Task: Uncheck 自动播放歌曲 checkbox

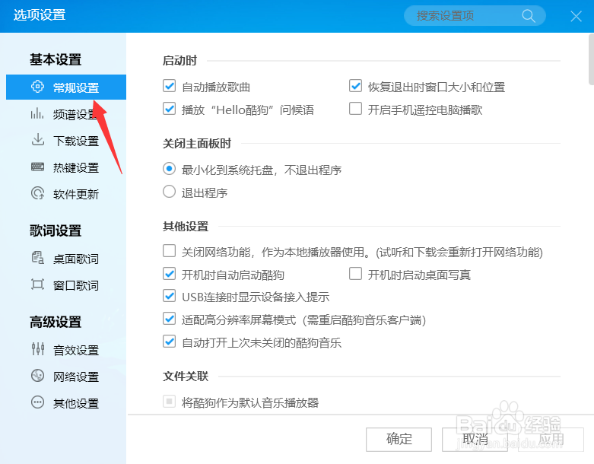Action: [x=169, y=86]
